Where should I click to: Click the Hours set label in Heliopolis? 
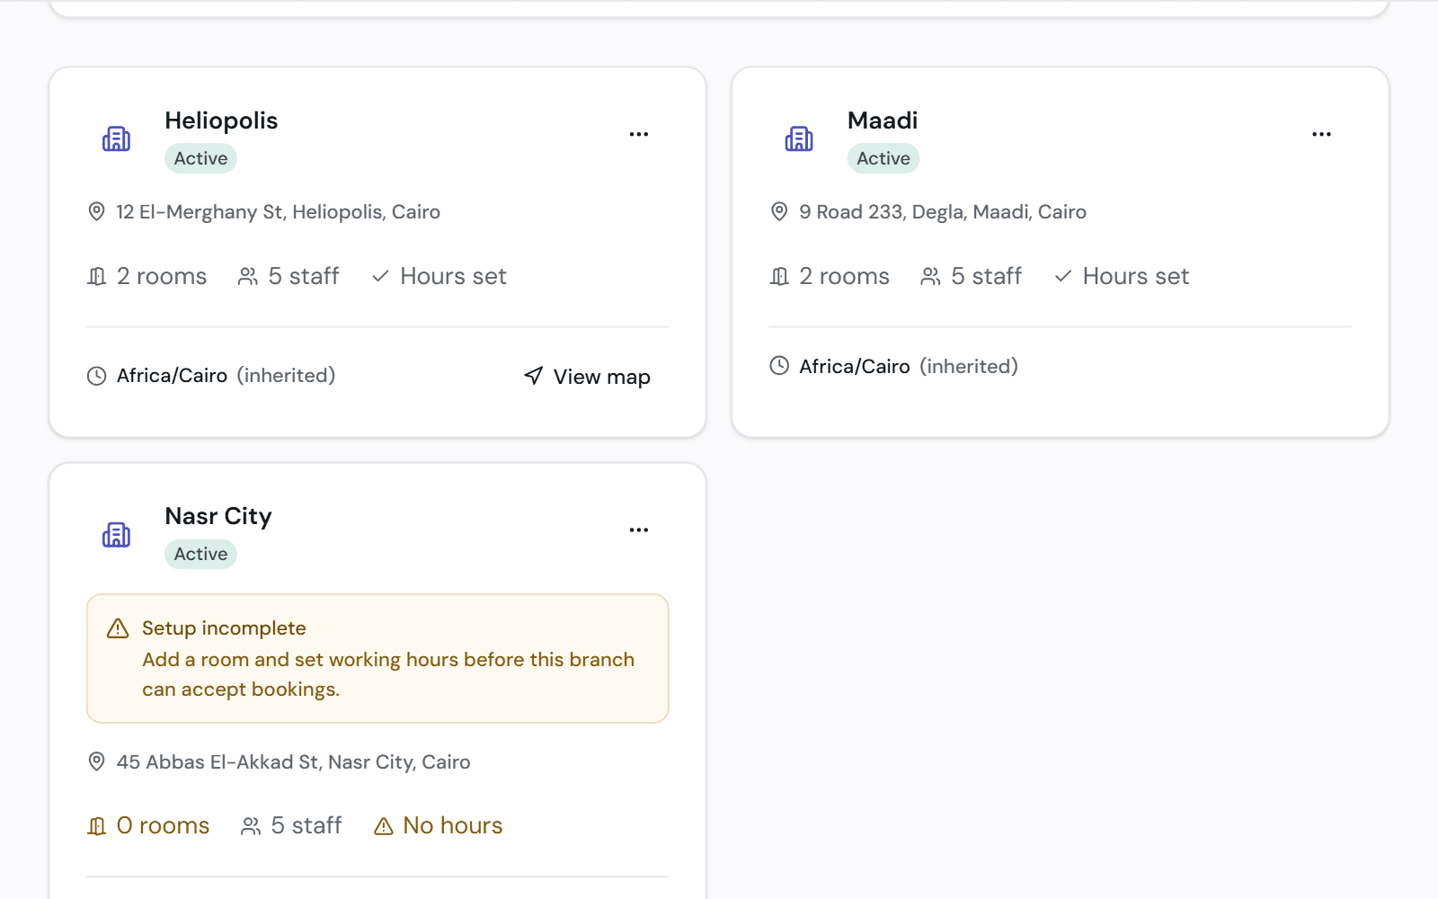pyautogui.click(x=453, y=276)
